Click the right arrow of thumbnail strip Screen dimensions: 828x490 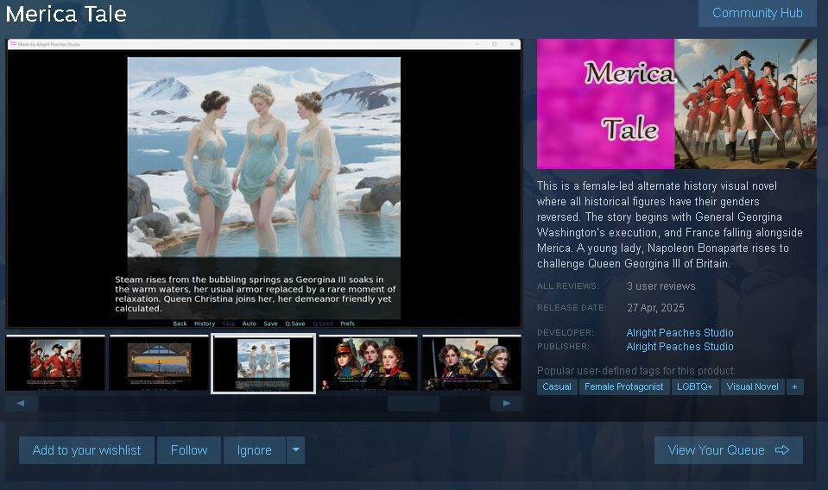[507, 404]
